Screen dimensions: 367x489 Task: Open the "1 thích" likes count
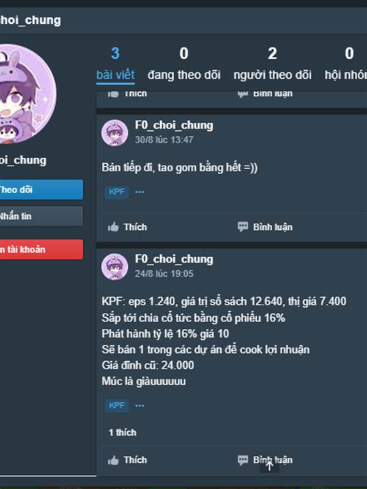click(122, 433)
